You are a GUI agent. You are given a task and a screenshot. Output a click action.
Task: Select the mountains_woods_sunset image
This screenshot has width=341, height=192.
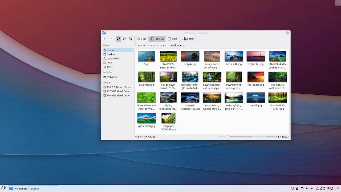click(212, 98)
